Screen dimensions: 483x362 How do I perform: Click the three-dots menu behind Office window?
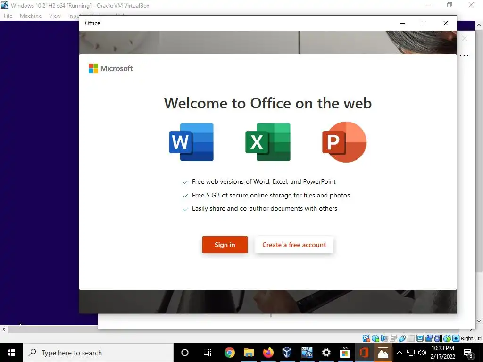(x=464, y=56)
